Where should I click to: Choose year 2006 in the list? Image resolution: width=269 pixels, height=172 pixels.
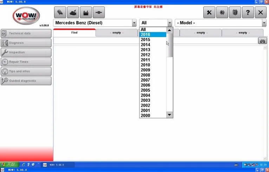pyautogui.click(x=153, y=85)
